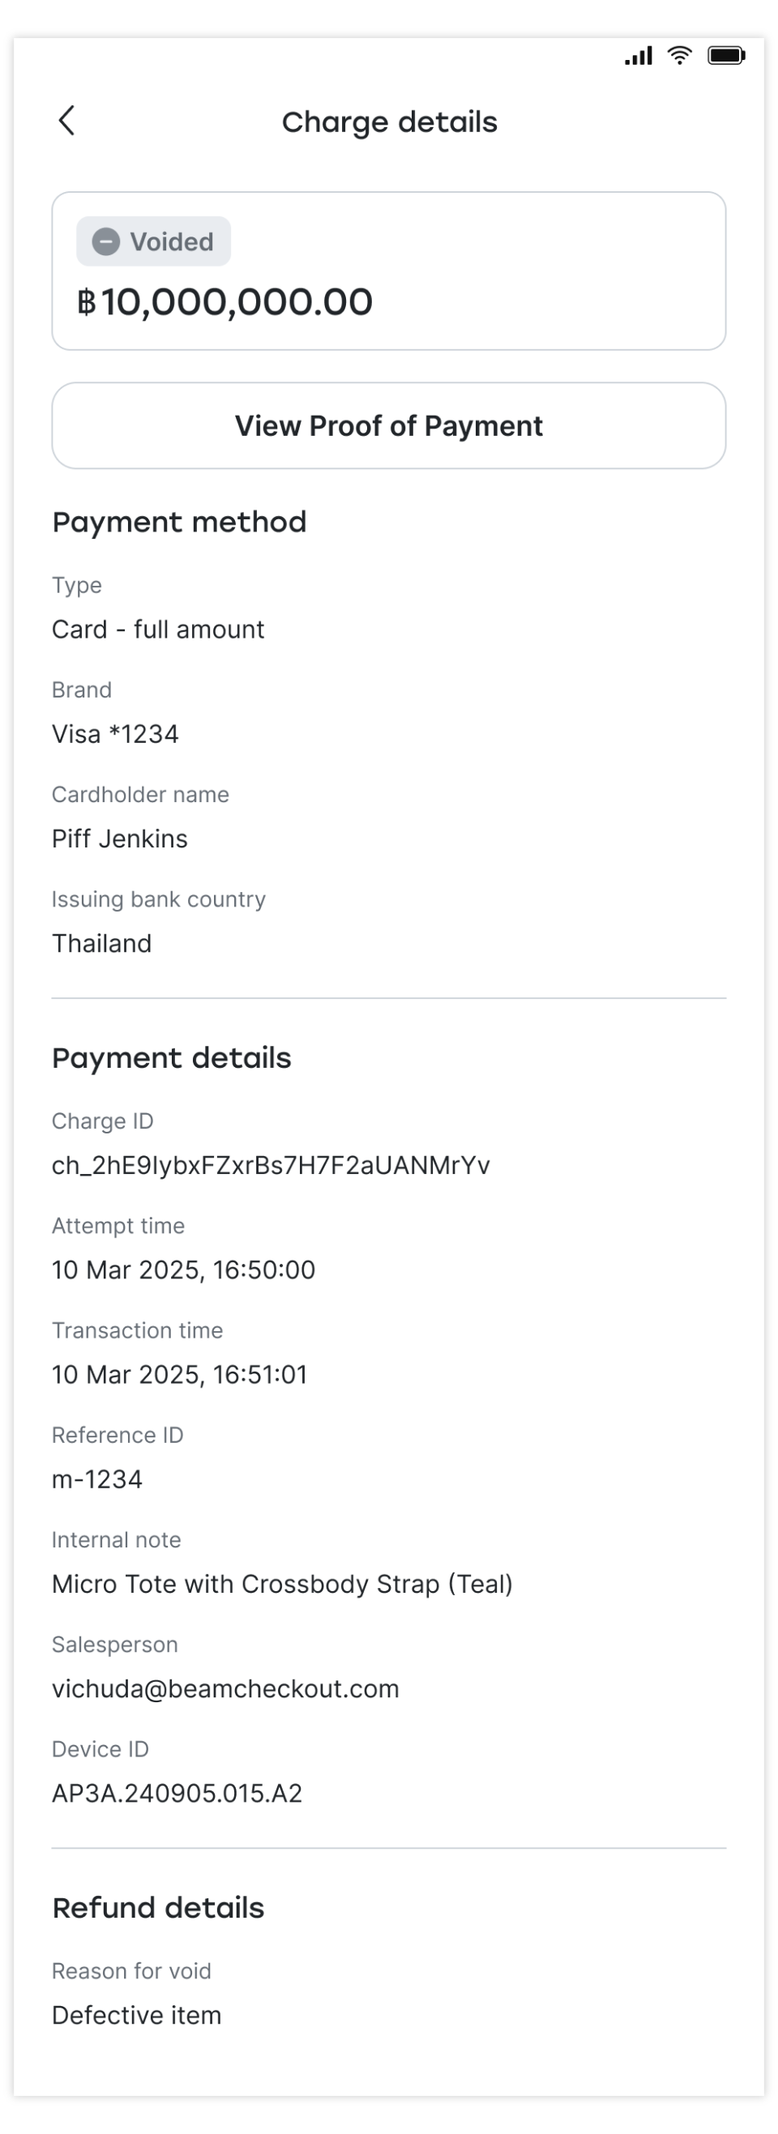Go back using the chevron arrow
The height and width of the screenshot is (2134, 778).
(67, 121)
